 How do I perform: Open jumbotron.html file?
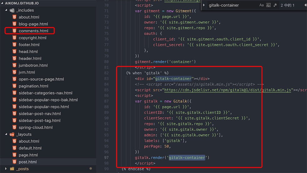[33, 65]
